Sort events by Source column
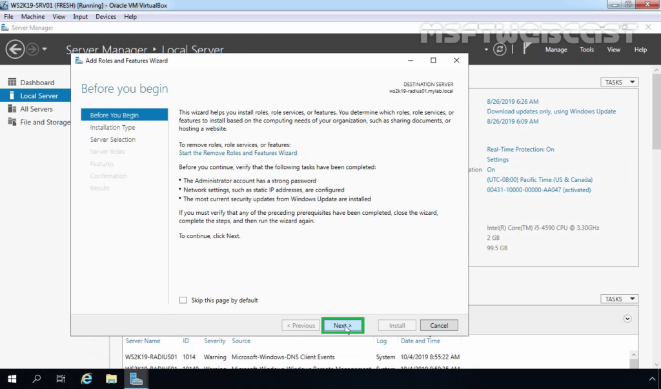 (241, 341)
